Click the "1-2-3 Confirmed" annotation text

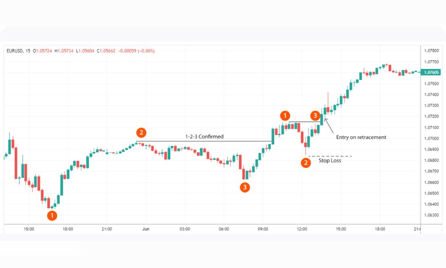click(204, 137)
